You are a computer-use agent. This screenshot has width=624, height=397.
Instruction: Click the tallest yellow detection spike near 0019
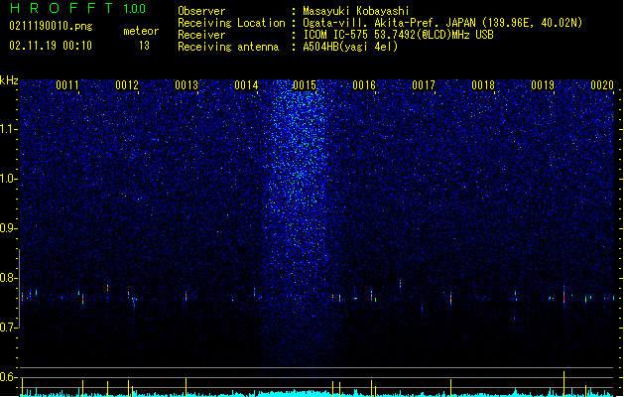coord(563,383)
